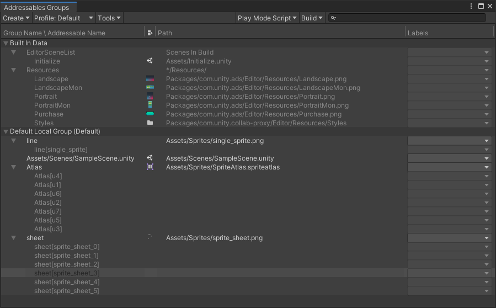Click the search field in the toolbar
Image resolution: width=496 pixels, height=308 pixels.
(x=409, y=18)
